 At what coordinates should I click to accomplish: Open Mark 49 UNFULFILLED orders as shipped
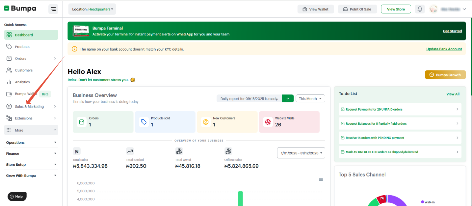coord(400,152)
